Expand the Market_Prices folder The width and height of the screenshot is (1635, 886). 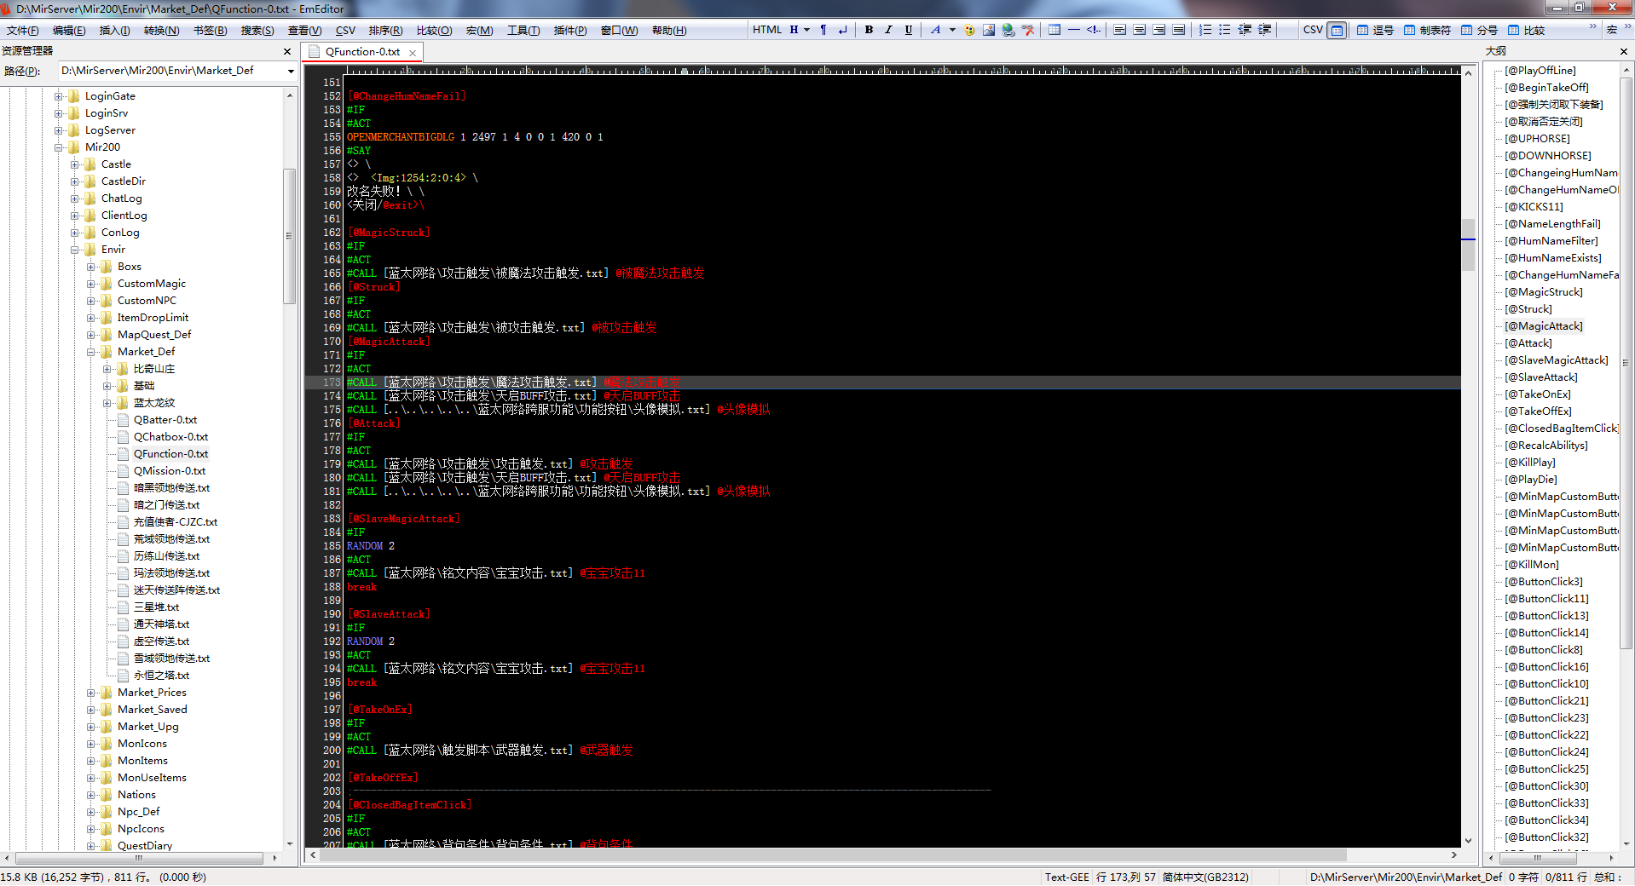[x=91, y=693]
